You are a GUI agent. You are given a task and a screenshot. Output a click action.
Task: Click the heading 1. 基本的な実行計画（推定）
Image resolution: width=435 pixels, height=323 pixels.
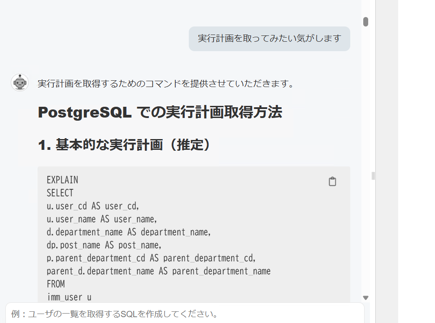point(124,145)
